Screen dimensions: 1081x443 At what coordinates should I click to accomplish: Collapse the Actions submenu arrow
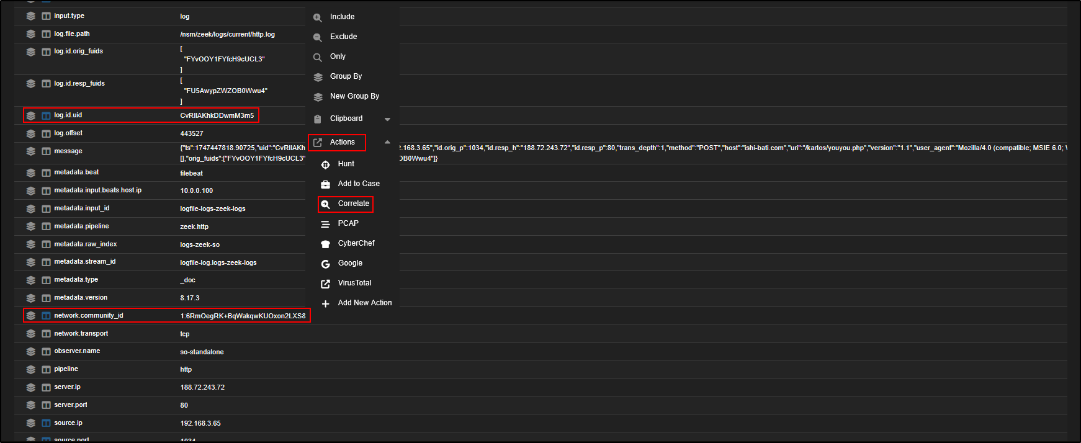tap(387, 142)
